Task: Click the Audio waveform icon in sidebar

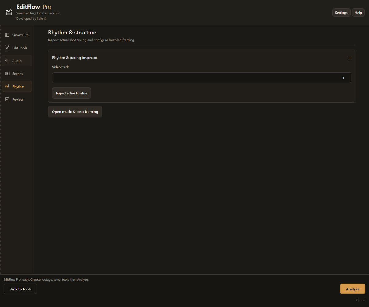Action: pyautogui.click(x=7, y=61)
